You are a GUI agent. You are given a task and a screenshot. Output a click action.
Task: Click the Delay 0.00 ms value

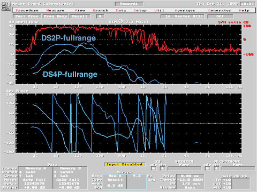coord(190,176)
